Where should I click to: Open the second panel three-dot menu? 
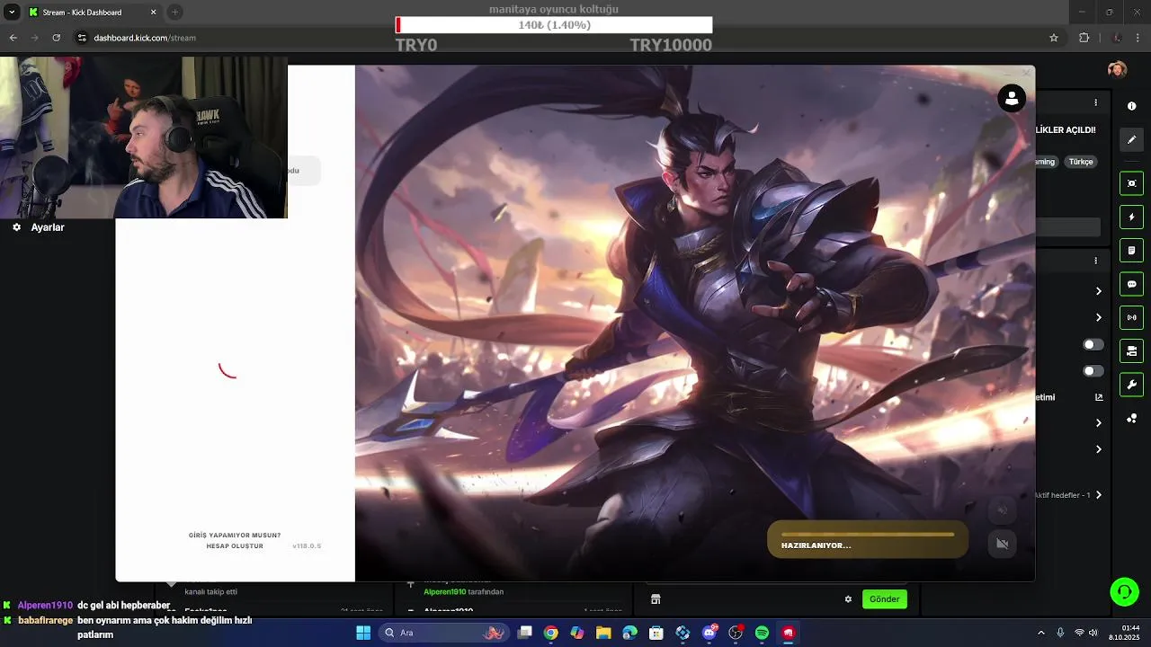pyautogui.click(x=1095, y=261)
